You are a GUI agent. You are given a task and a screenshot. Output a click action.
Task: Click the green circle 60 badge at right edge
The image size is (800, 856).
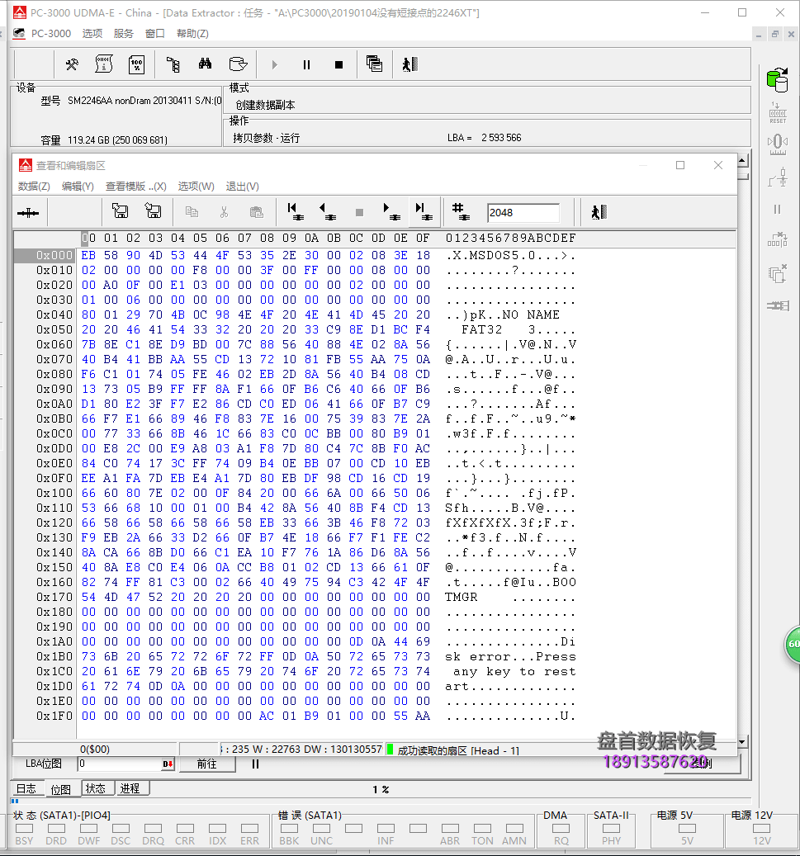[793, 644]
